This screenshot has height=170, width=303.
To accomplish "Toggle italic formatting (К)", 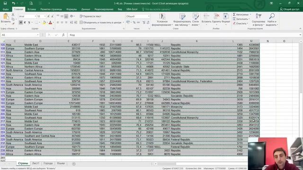I will point(25,23).
